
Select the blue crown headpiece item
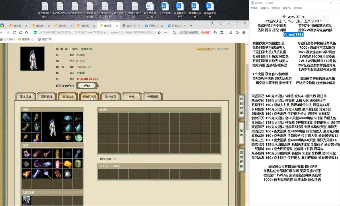coord(68,117)
